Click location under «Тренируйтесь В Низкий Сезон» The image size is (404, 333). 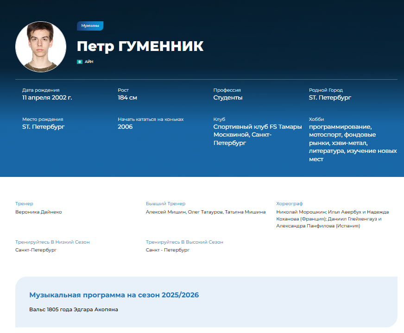[36, 250]
